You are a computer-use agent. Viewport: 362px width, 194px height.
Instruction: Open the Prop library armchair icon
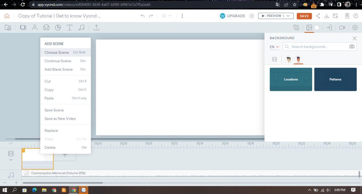point(46,28)
